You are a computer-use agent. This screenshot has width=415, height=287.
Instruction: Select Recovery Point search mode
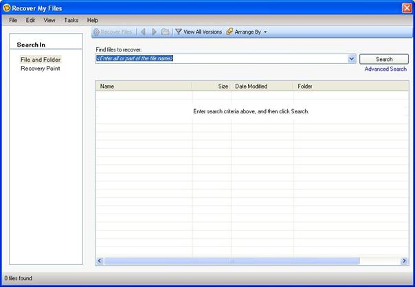tap(41, 69)
